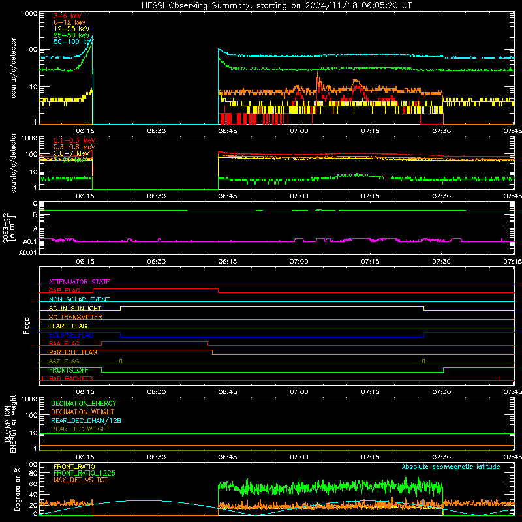Click counts/s/detector axis title of keV plot

tap(13, 68)
